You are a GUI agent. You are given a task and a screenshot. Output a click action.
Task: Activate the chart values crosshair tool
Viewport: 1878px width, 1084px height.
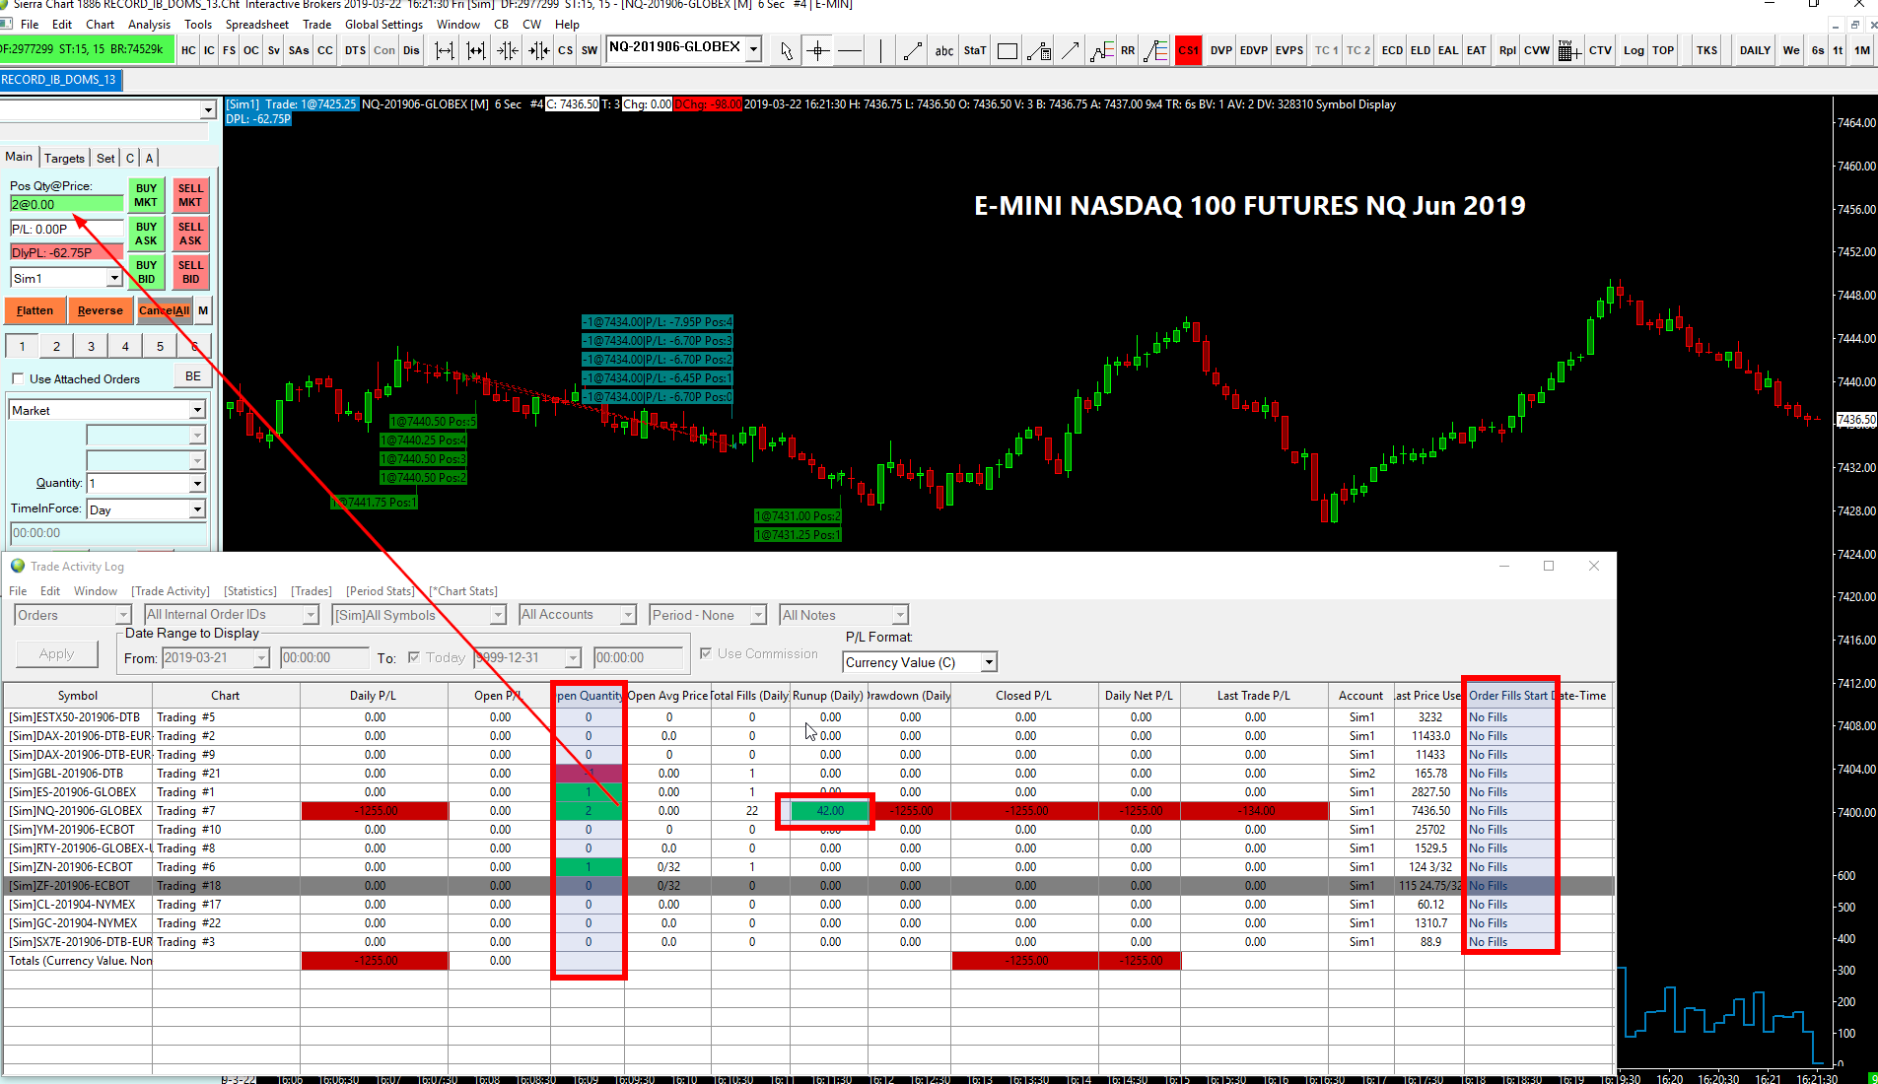pos(818,50)
